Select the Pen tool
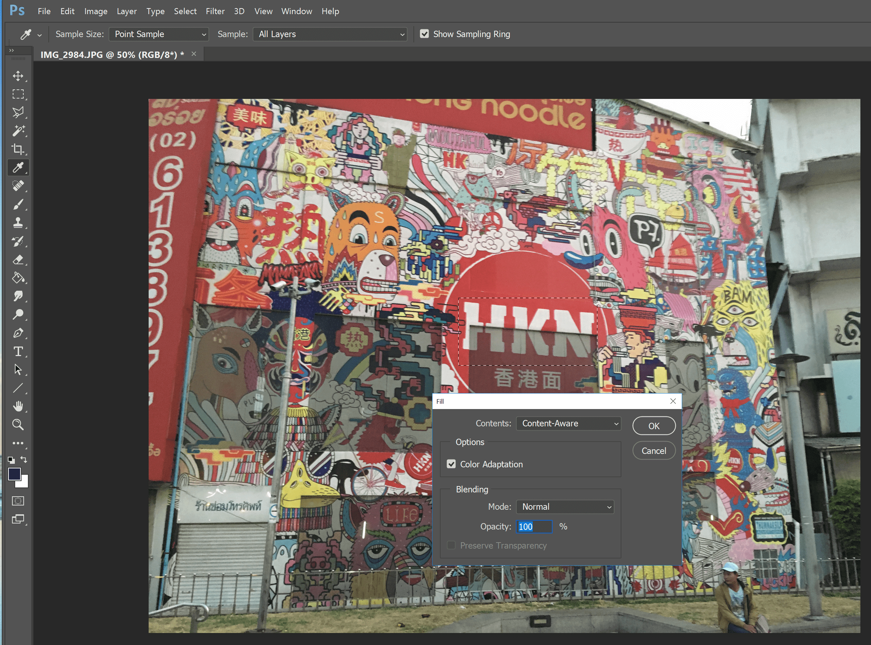Image resolution: width=871 pixels, height=645 pixels. [18, 333]
